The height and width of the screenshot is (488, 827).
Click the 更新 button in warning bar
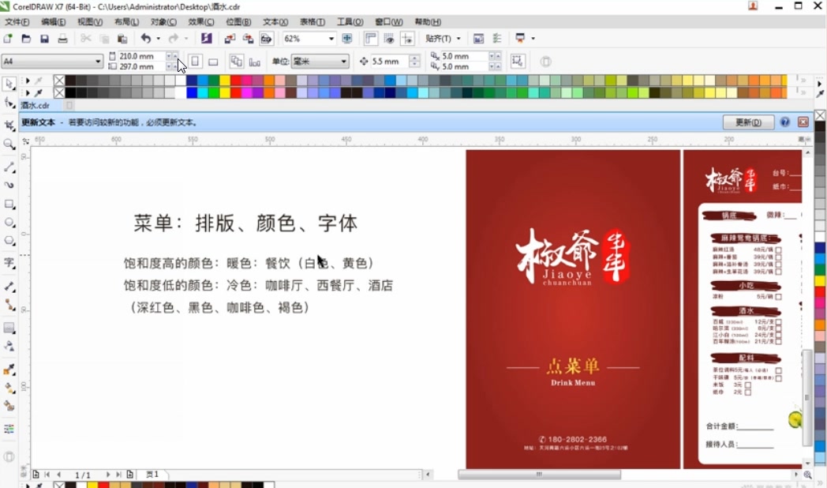(x=747, y=122)
